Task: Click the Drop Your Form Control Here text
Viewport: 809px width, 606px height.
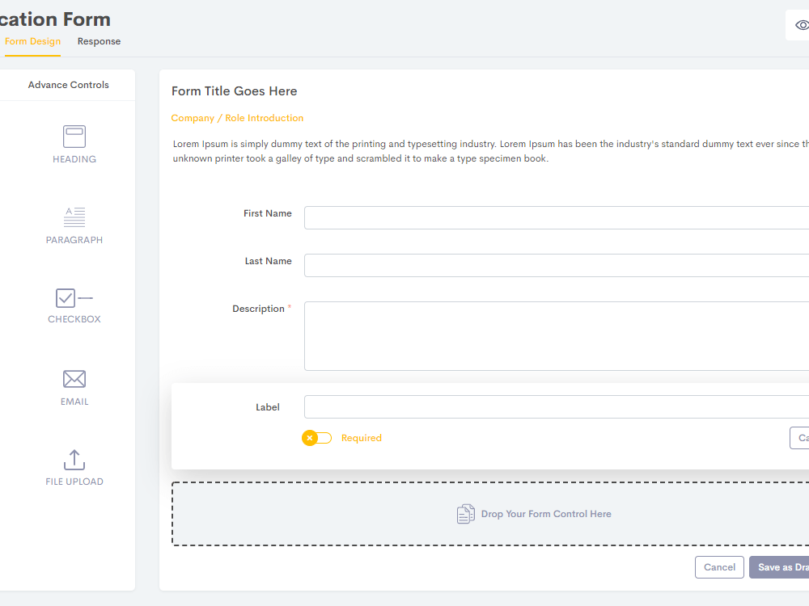Action: (546, 514)
